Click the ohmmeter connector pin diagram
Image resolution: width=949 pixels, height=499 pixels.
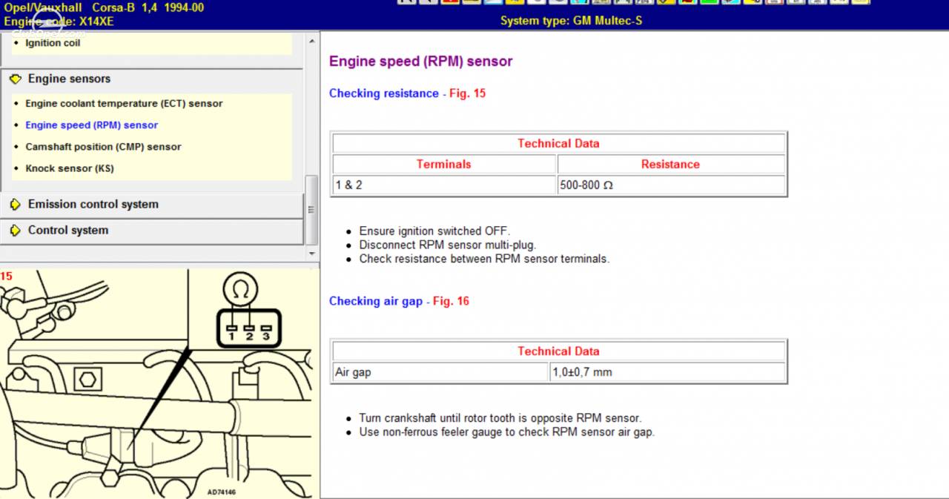tap(248, 310)
